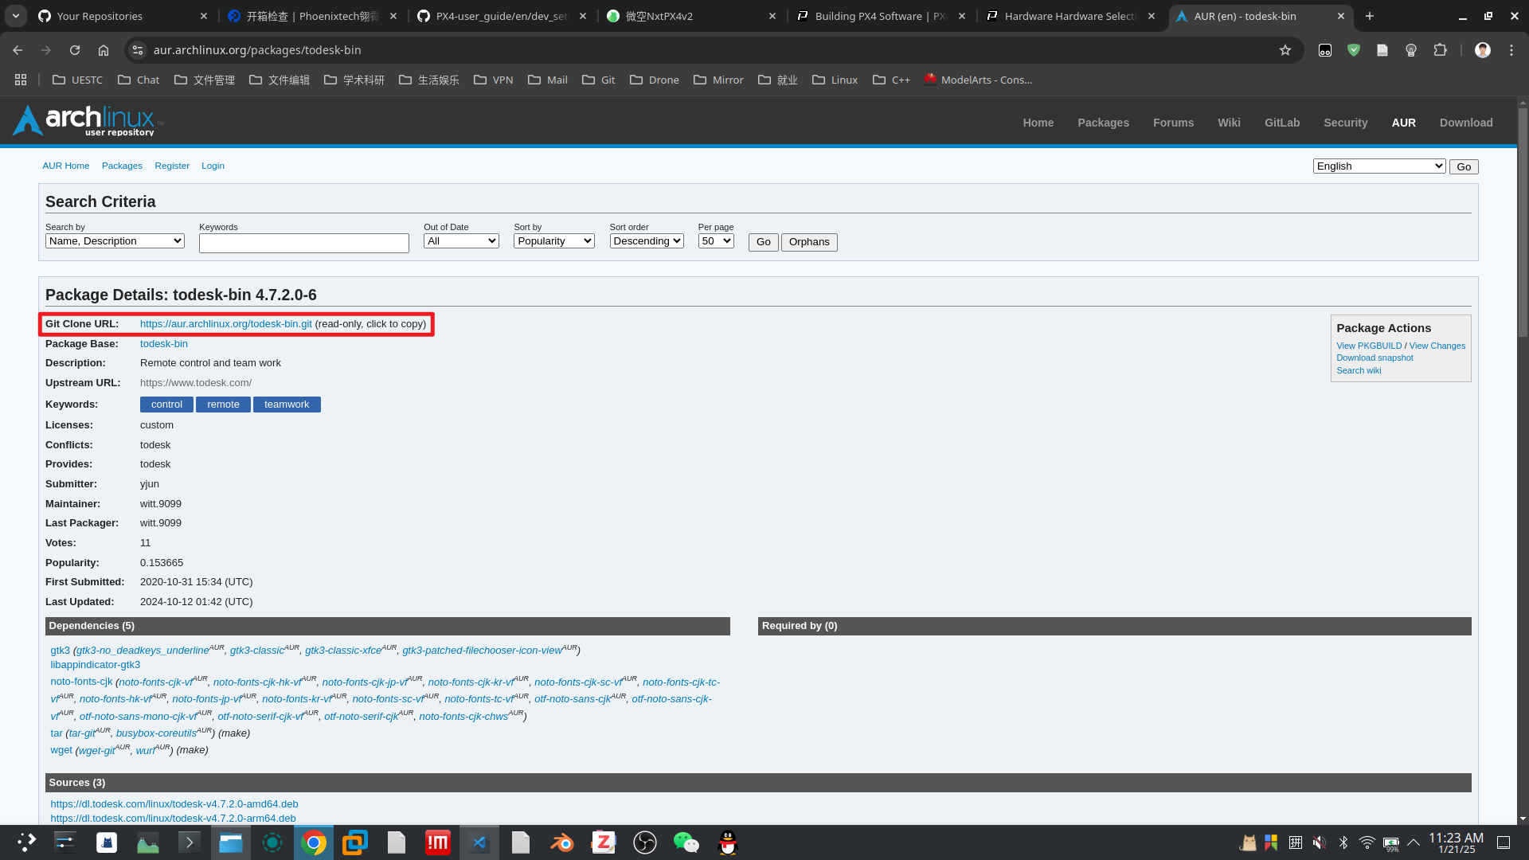Viewport: 1529px width, 860px height.
Task: Go back using the browser back arrow
Action: (x=18, y=50)
